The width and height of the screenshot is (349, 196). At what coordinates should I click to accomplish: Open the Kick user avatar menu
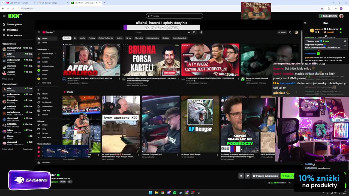tap(341, 16)
